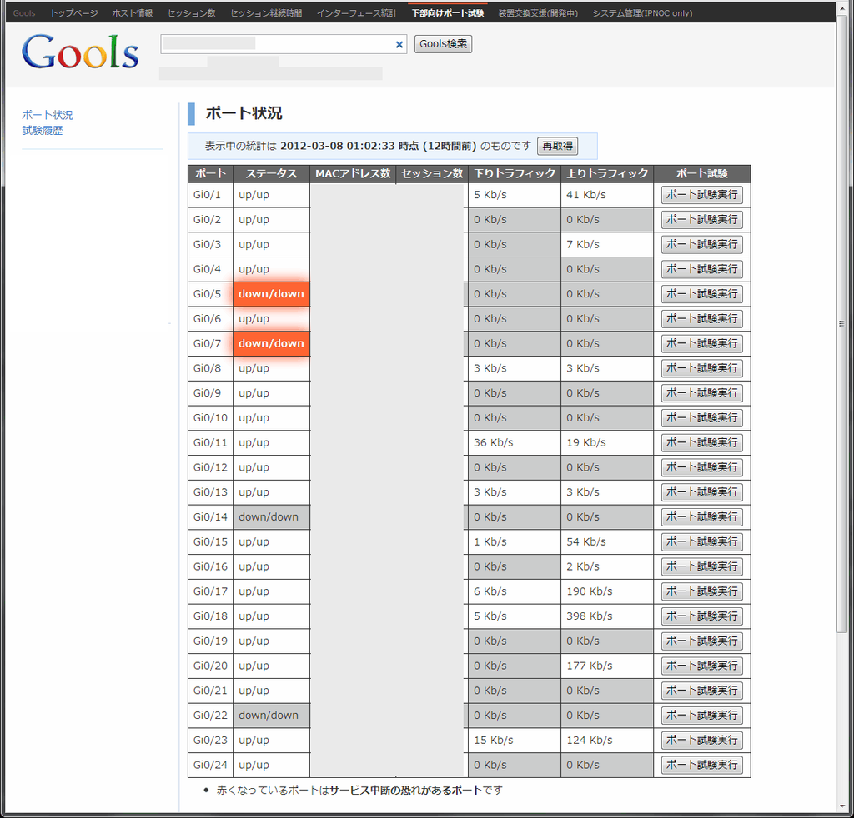854x818 pixels.
Task: Click the 下りトラフィック column header
Action: pyautogui.click(x=515, y=173)
